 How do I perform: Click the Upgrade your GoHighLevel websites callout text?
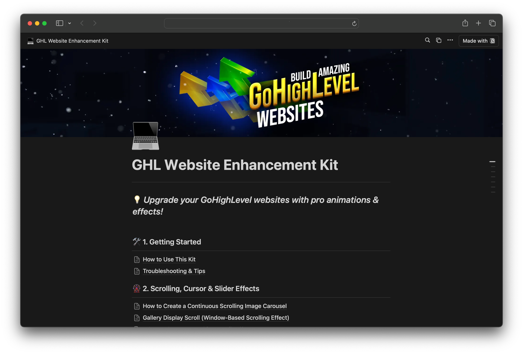[x=255, y=206]
